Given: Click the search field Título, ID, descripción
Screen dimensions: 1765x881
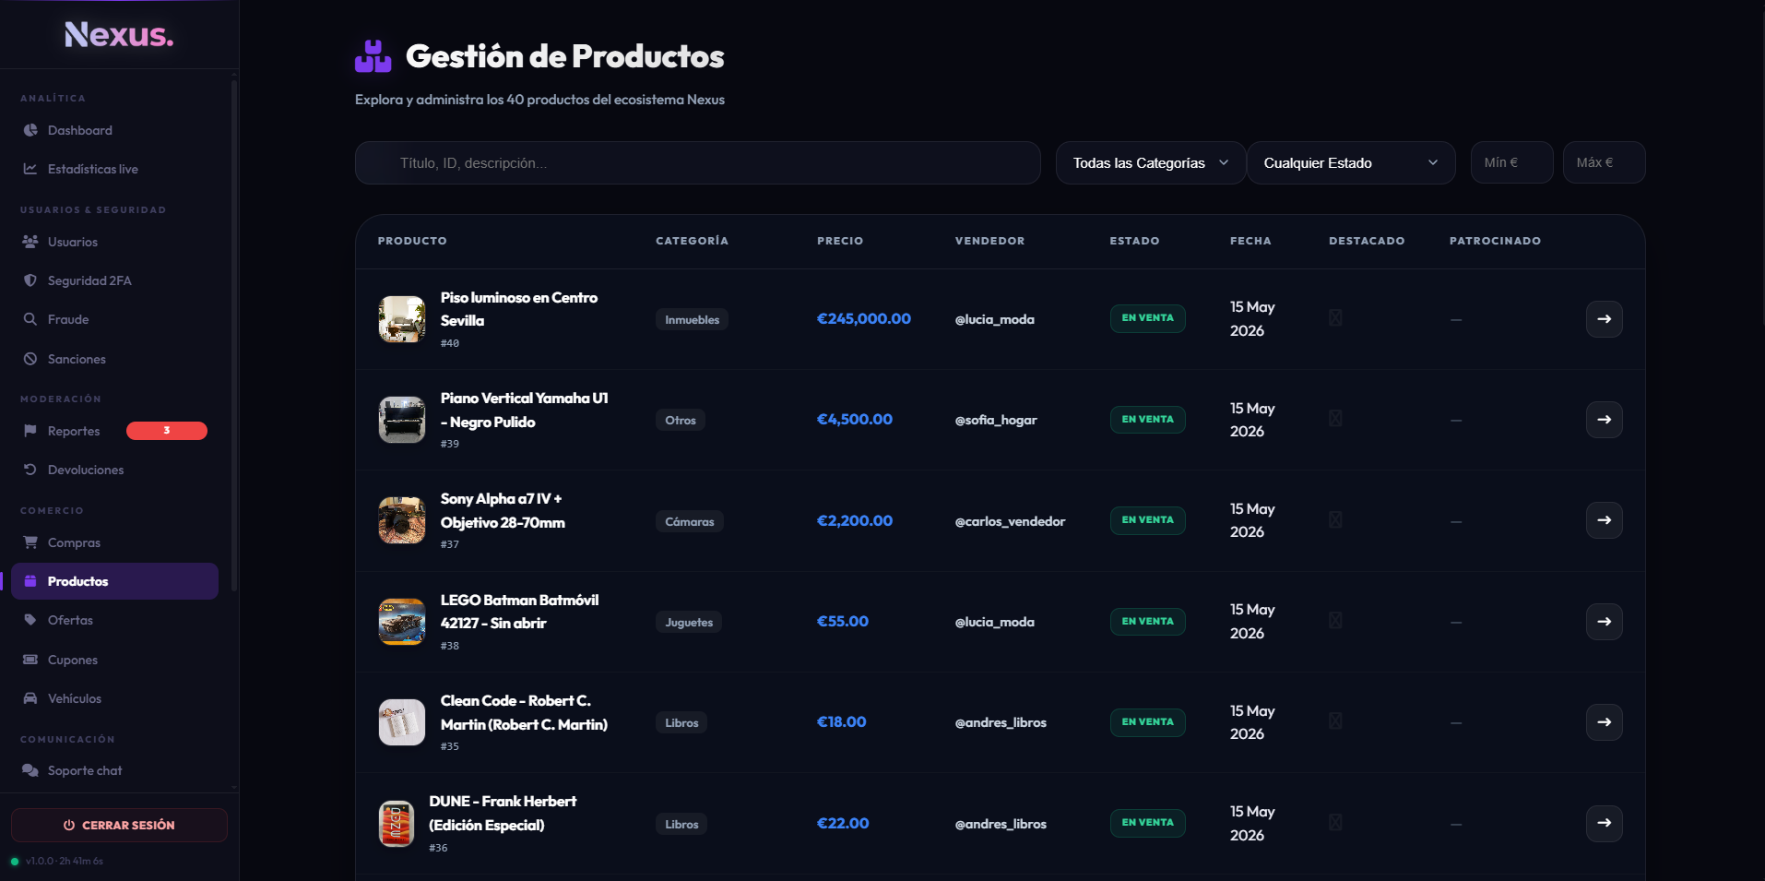Looking at the screenshot, I should tap(698, 162).
